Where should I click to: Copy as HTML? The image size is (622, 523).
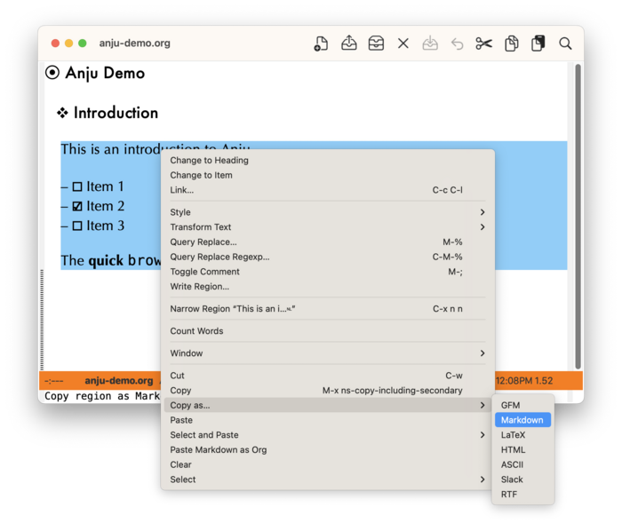point(522,449)
